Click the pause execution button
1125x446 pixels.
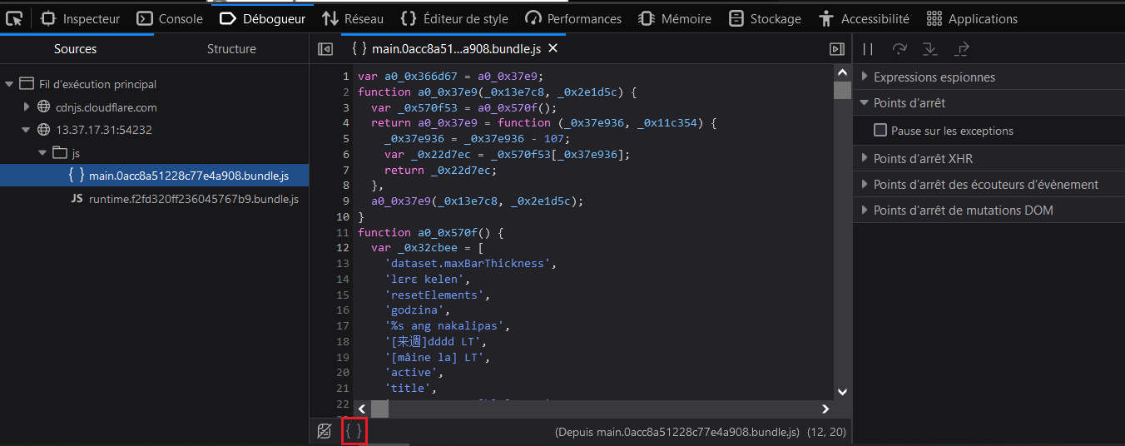pyautogui.click(x=868, y=49)
